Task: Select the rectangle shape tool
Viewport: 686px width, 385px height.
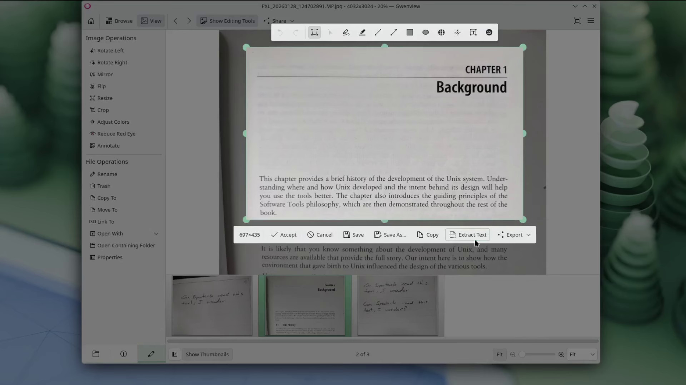Action: (x=409, y=32)
